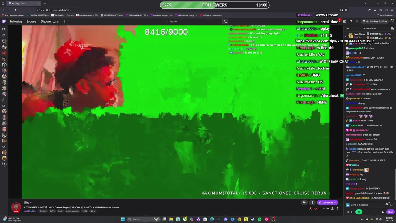The width and height of the screenshot is (396, 223).
Task: Open the Silky channel name link
Action: [x=26, y=203]
